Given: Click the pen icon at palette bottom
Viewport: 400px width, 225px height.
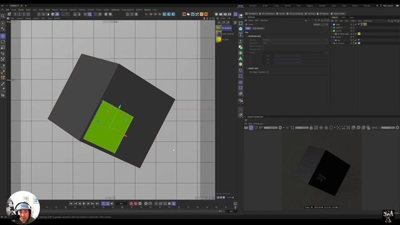Looking at the screenshot, I should coord(241,115).
